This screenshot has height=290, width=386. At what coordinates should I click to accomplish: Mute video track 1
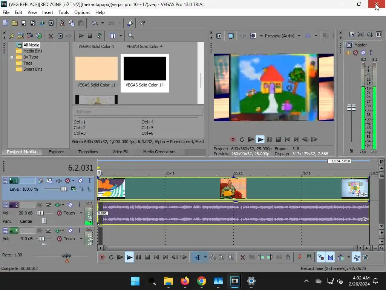pos(80,181)
